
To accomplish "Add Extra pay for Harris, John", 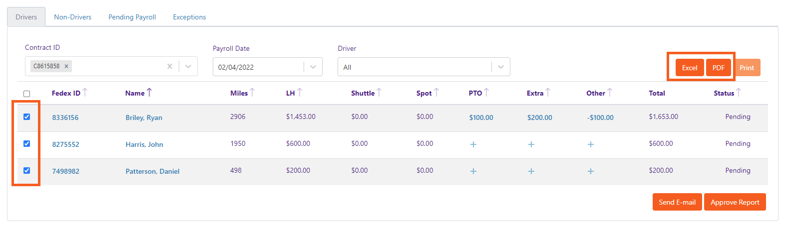I will pos(531,144).
